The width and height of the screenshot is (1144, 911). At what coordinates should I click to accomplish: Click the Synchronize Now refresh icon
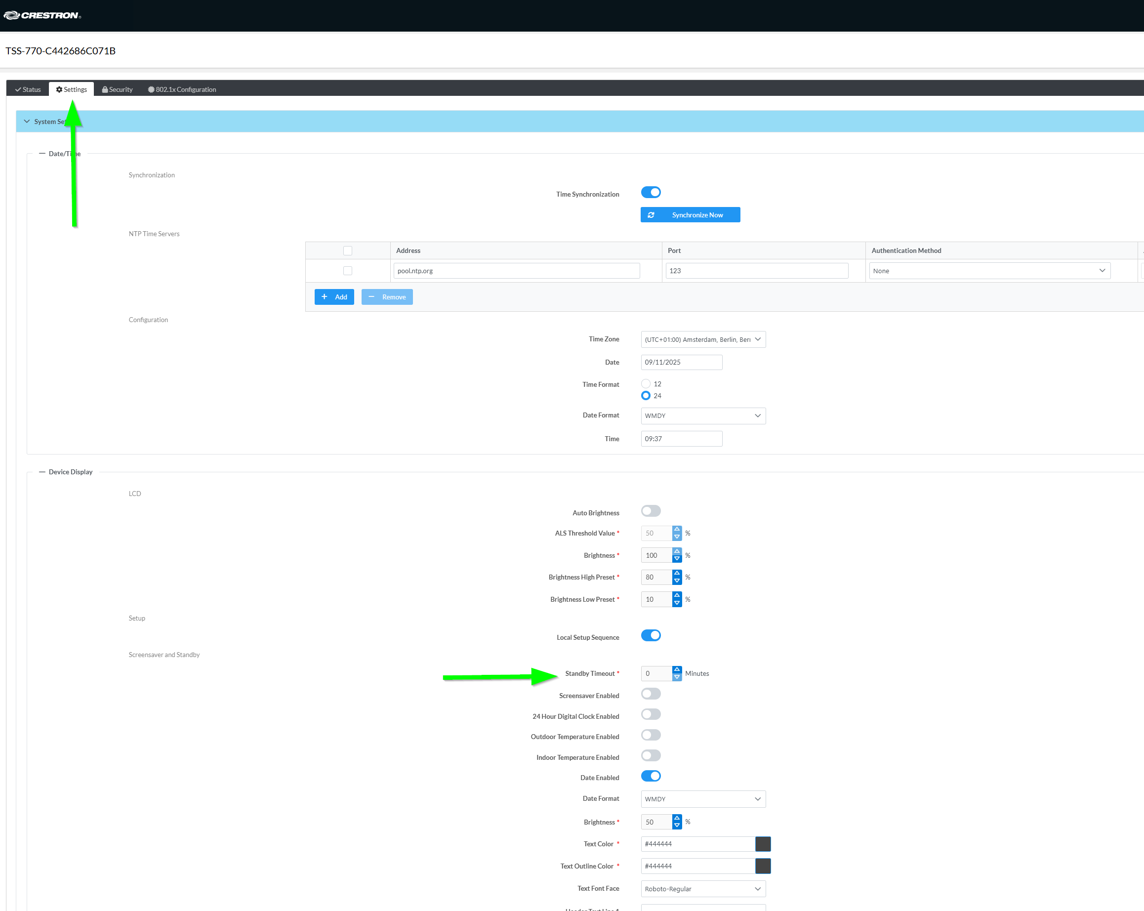651,215
